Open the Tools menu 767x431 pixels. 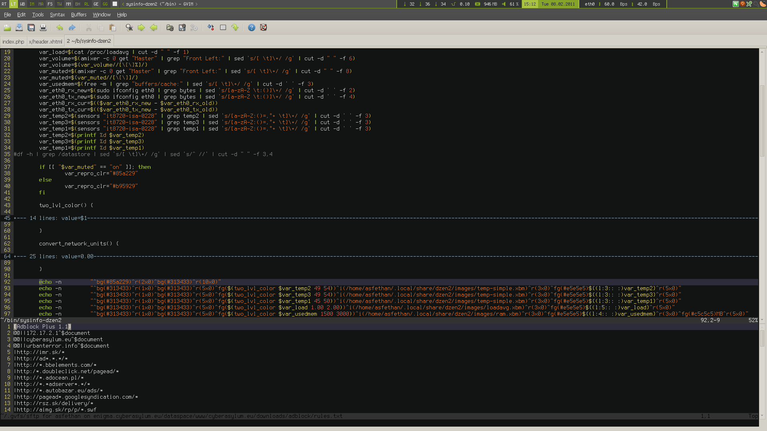(x=38, y=15)
